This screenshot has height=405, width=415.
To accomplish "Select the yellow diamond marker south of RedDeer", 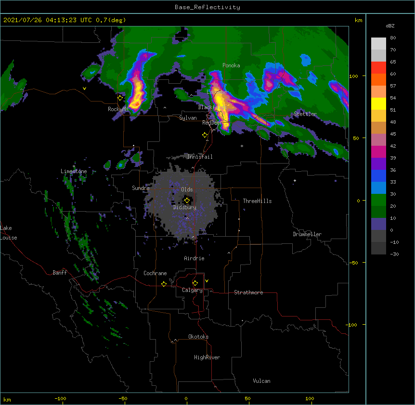I will pyautogui.click(x=205, y=135).
